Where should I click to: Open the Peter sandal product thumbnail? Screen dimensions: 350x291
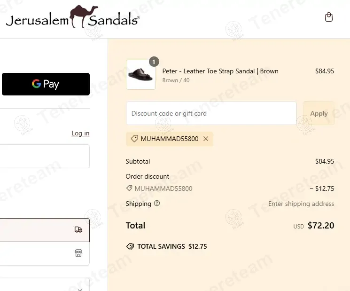141,75
